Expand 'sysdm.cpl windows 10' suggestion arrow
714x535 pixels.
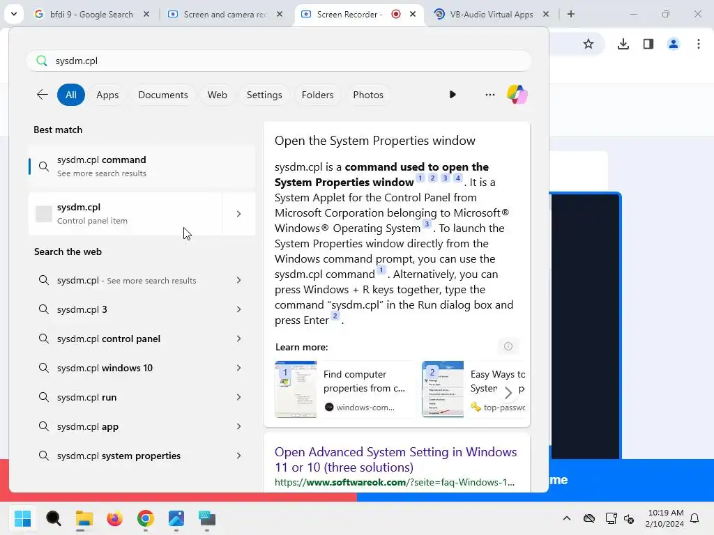(x=238, y=368)
